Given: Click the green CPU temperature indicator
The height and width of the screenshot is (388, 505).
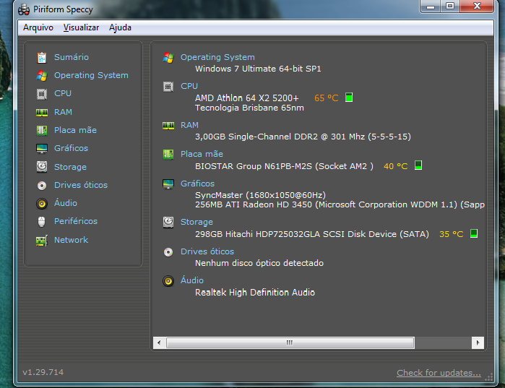Looking at the screenshot, I should tap(349, 98).
